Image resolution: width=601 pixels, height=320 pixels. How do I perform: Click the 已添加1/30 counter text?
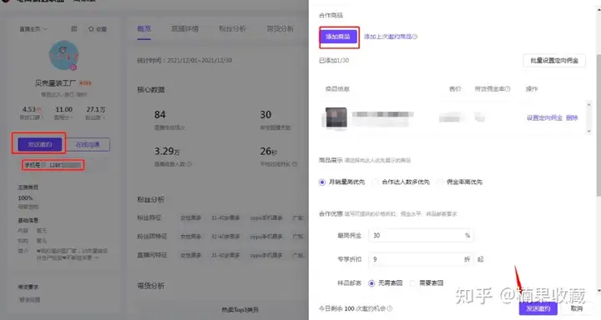334,61
